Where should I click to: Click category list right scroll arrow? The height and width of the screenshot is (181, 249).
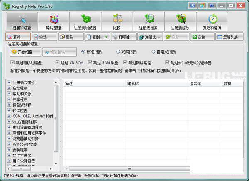point(51,169)
